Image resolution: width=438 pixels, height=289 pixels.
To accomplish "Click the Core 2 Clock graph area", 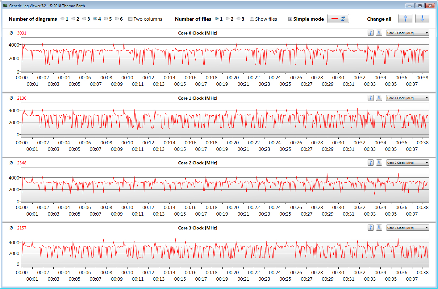I will click(x=225, y=185).
